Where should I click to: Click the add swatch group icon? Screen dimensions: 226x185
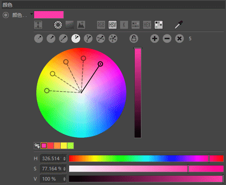coord(37,146)
